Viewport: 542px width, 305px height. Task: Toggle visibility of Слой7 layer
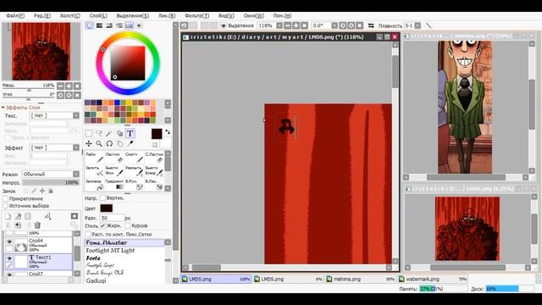(x=9, y=274)
